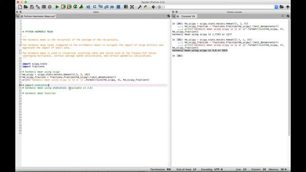Open the file list toolbar icon
The image size is (306, 172).
(x=44, y=7)
